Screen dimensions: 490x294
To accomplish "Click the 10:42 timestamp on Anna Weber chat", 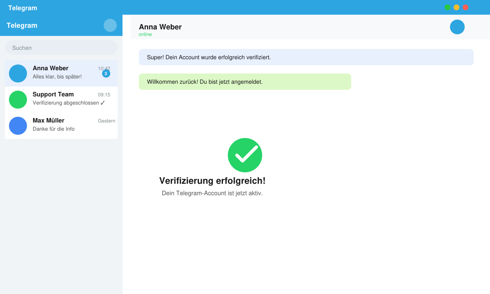I will point(104,69).
